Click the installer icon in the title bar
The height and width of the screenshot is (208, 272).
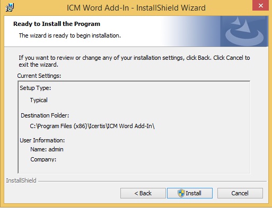[10, 7]
